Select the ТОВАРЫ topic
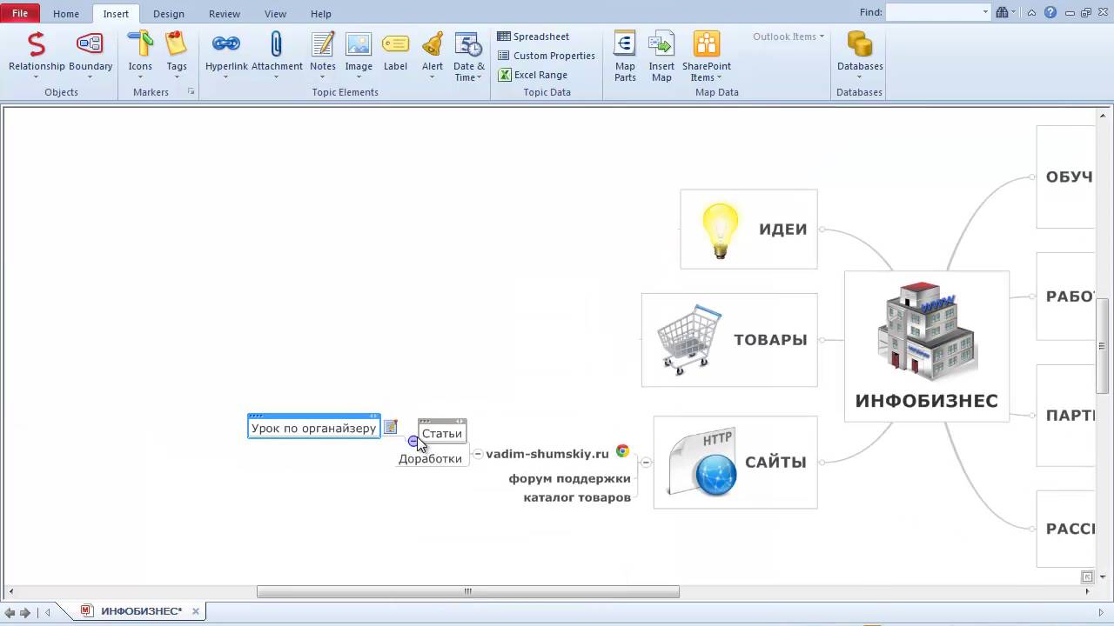Screen dimensions: 1114x626 tap(729, 340)
